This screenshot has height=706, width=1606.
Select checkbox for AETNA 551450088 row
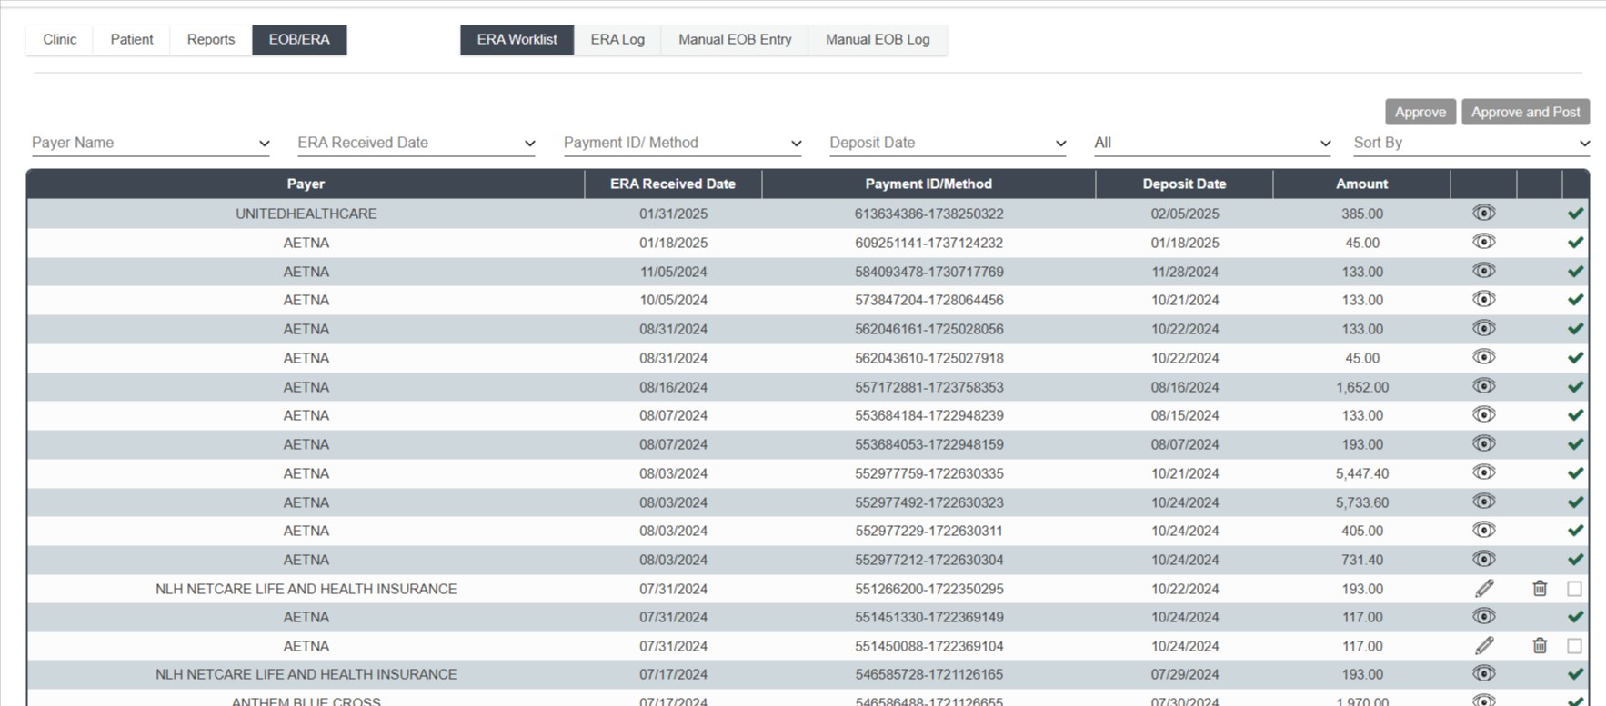[1574, 646]
